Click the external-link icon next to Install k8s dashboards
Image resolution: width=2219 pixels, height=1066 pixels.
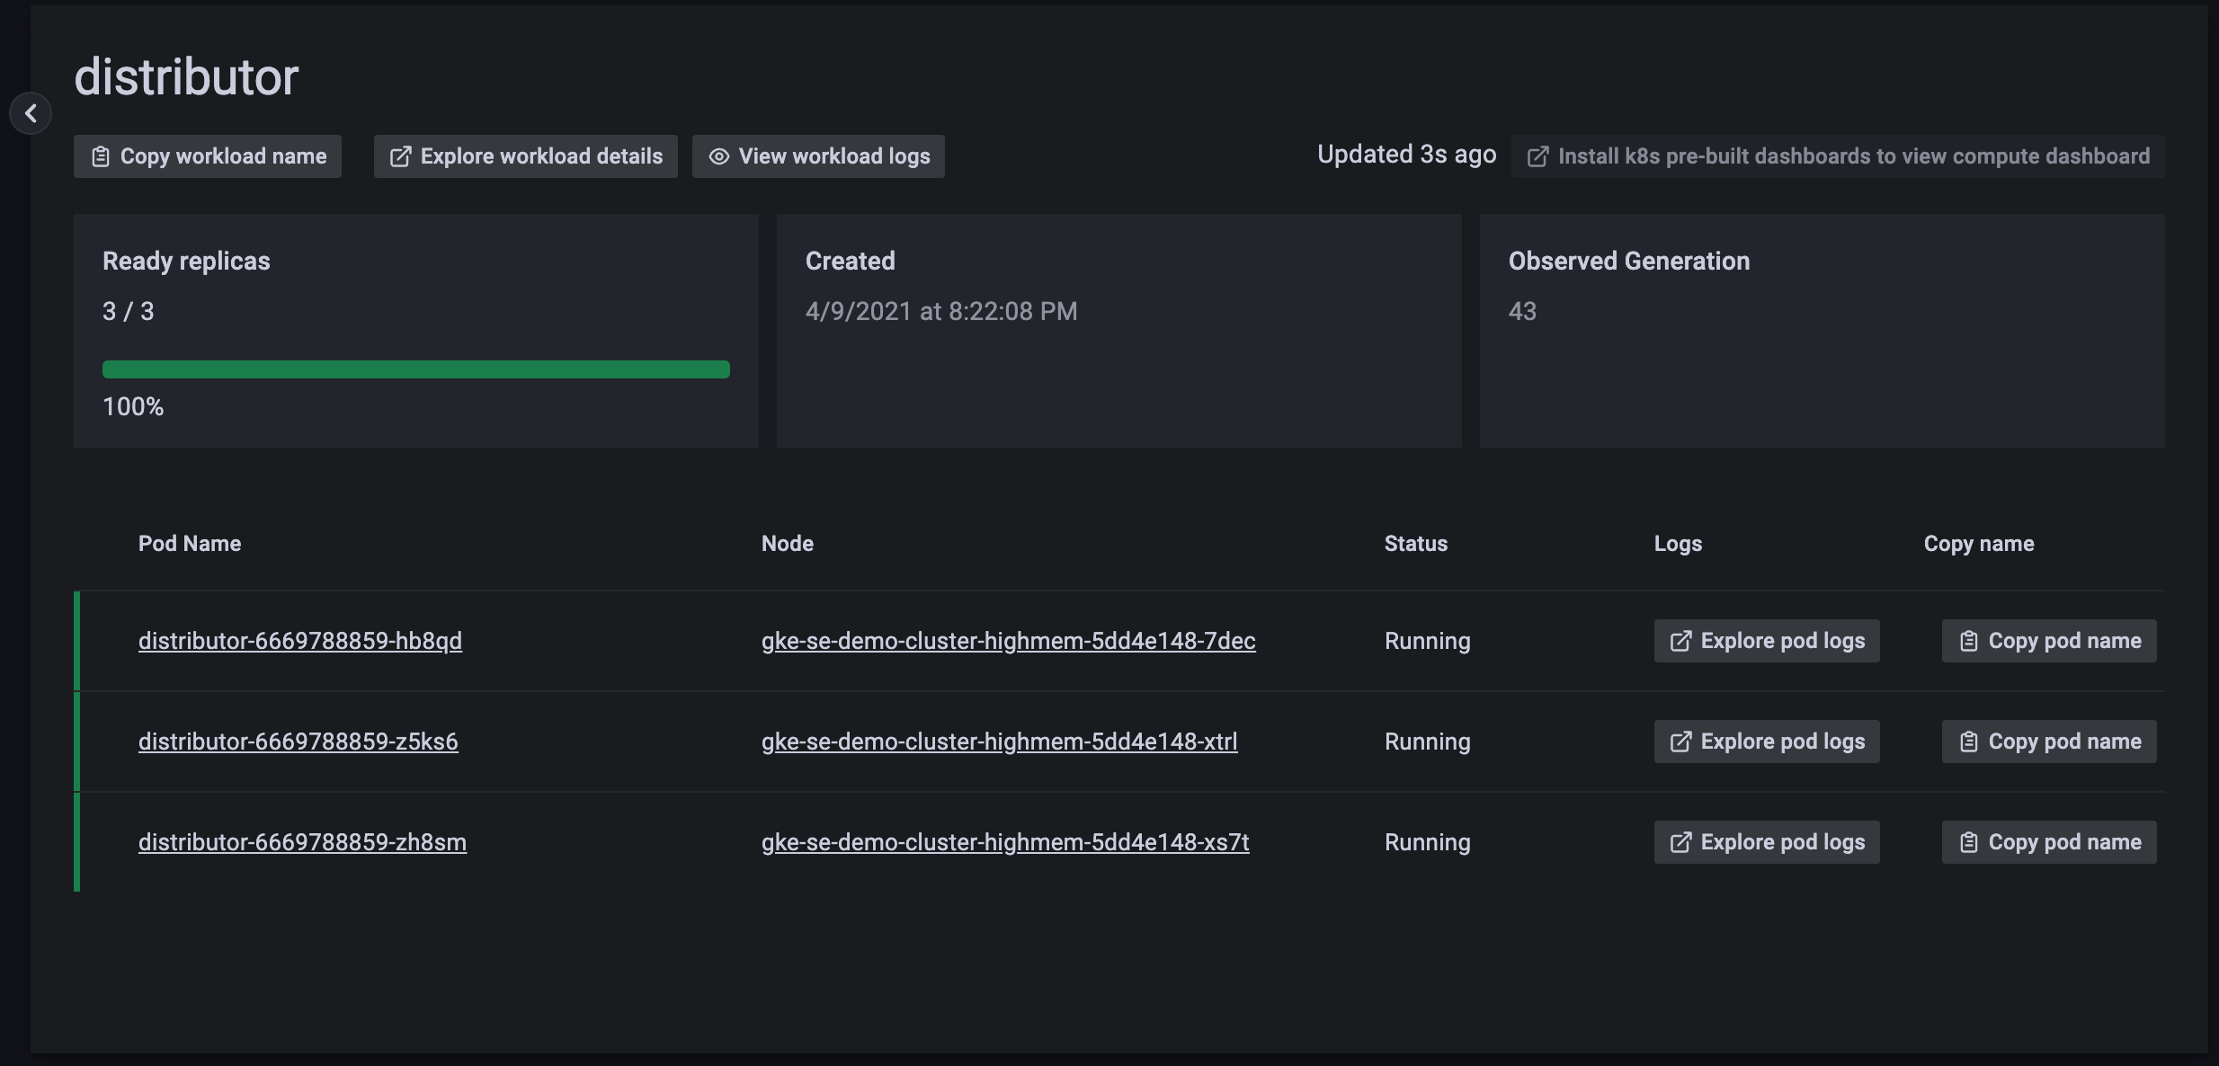(1539, 155)
